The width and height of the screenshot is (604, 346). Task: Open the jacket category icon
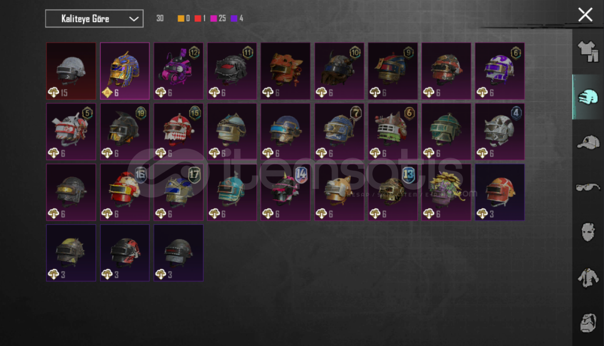[588, 277]
